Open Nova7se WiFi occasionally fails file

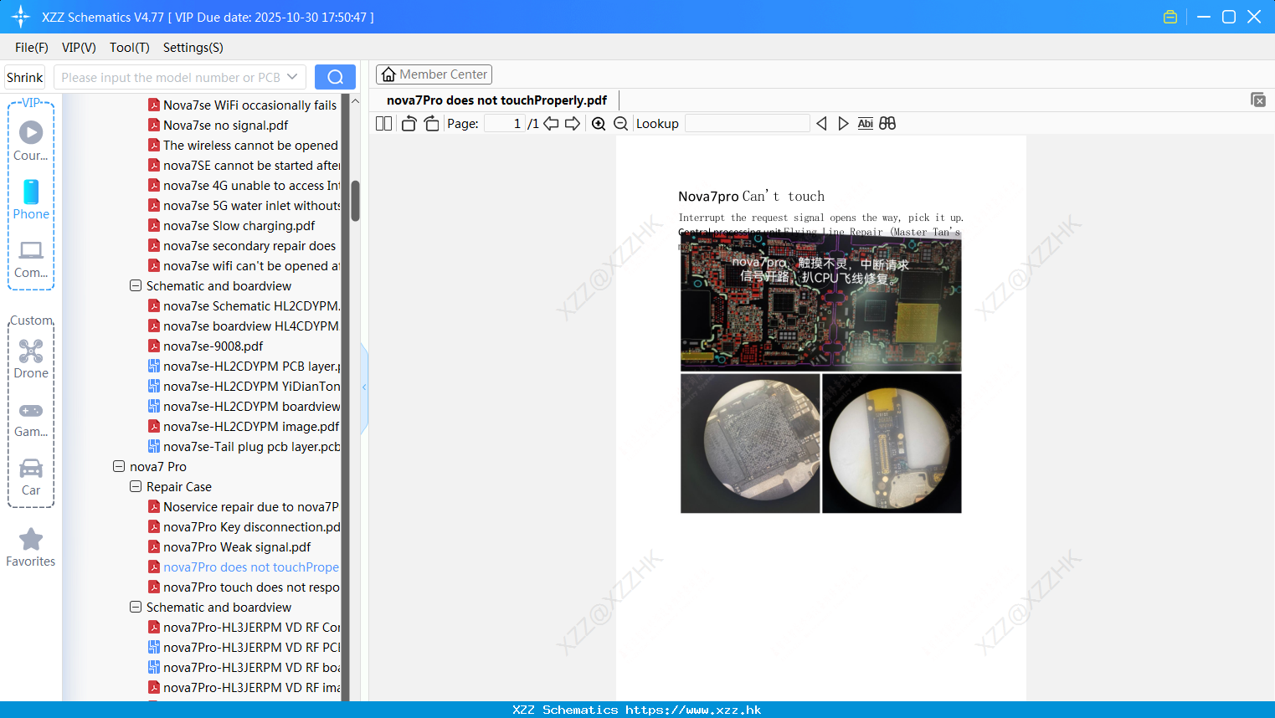(x=243, y=105)
